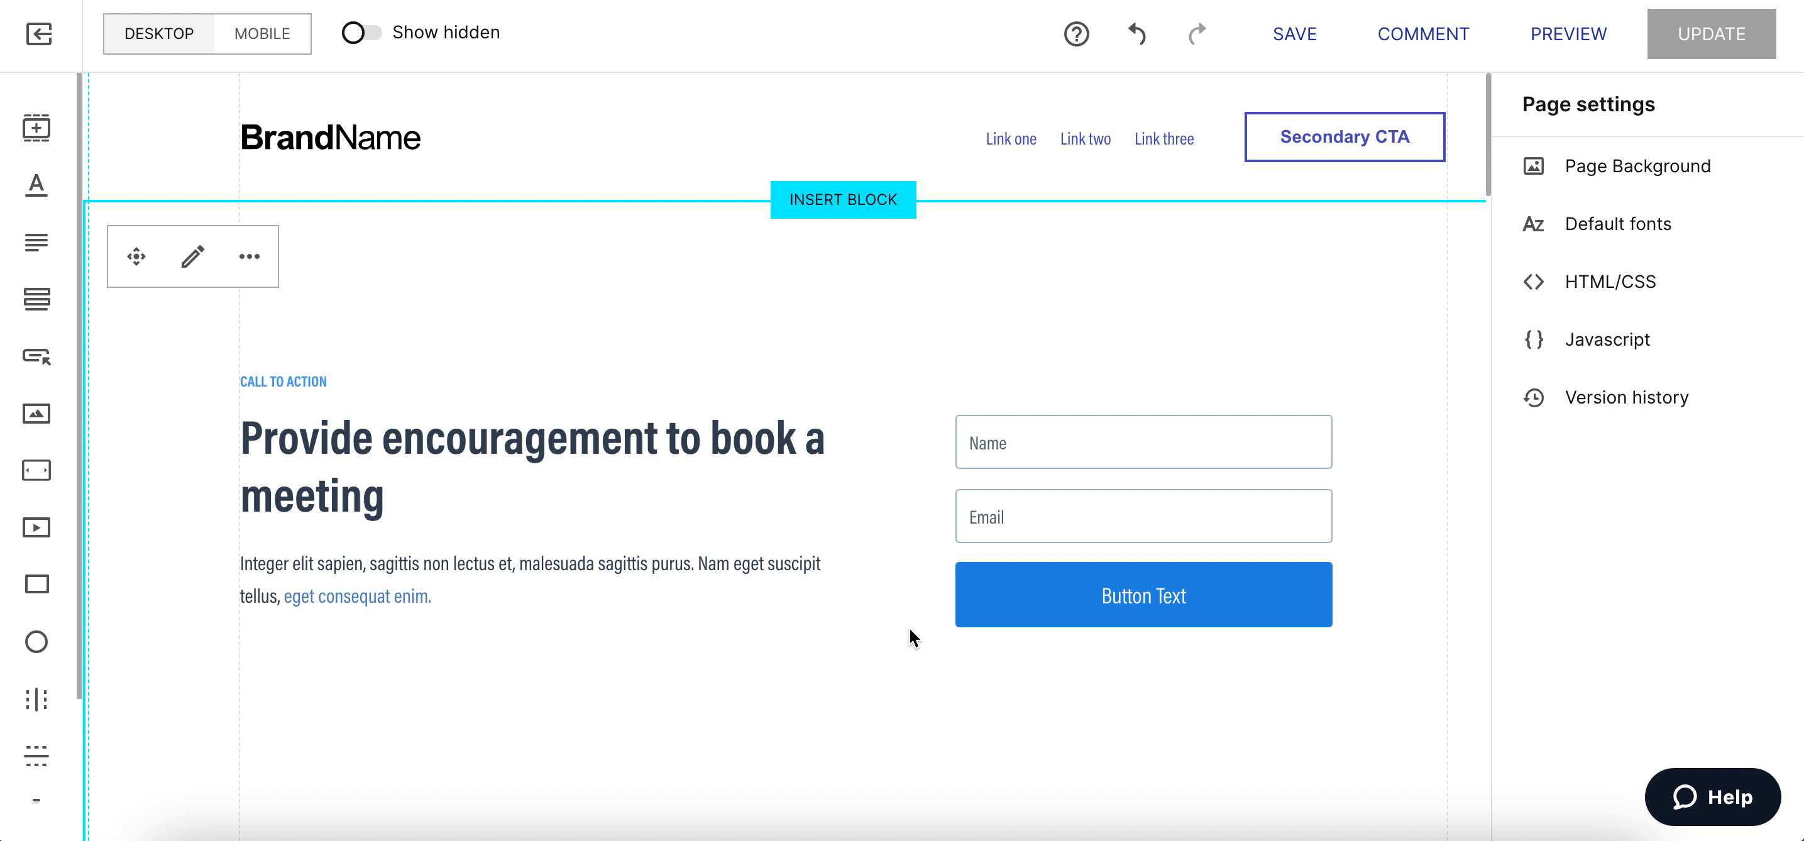Click the Version history clock icon
This screenshot has width=1804, height=841.
coord(1534,398)
